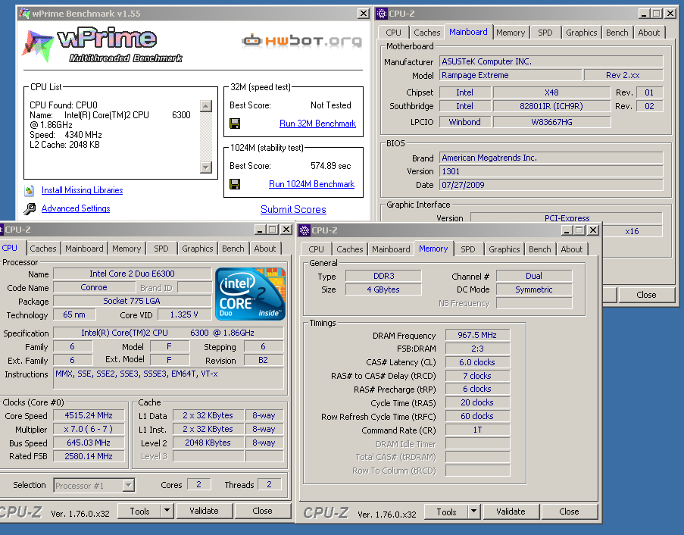Viewport: 684px width, 535px height.
Task: Open Install Missing Libraries link
Action: point(82,190)
